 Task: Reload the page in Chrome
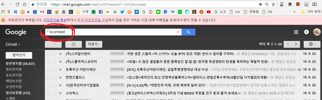[x=17, y=4]
